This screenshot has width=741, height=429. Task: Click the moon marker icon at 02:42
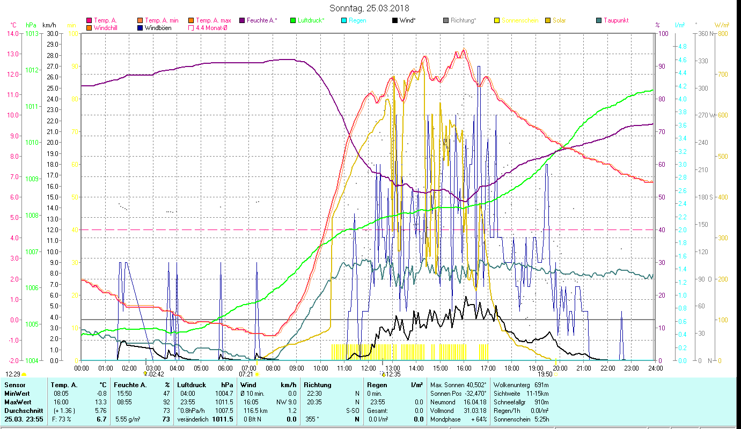145,374
